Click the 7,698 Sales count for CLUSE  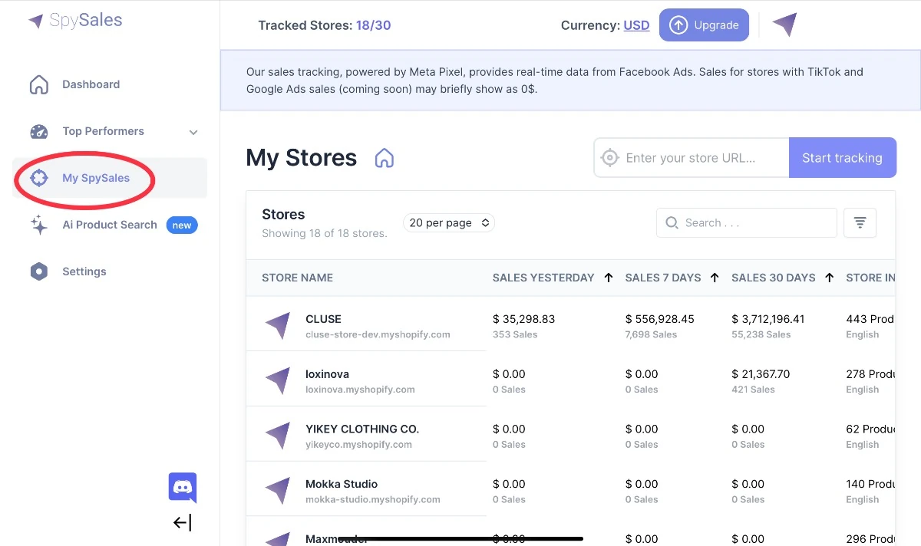point(651,334)
